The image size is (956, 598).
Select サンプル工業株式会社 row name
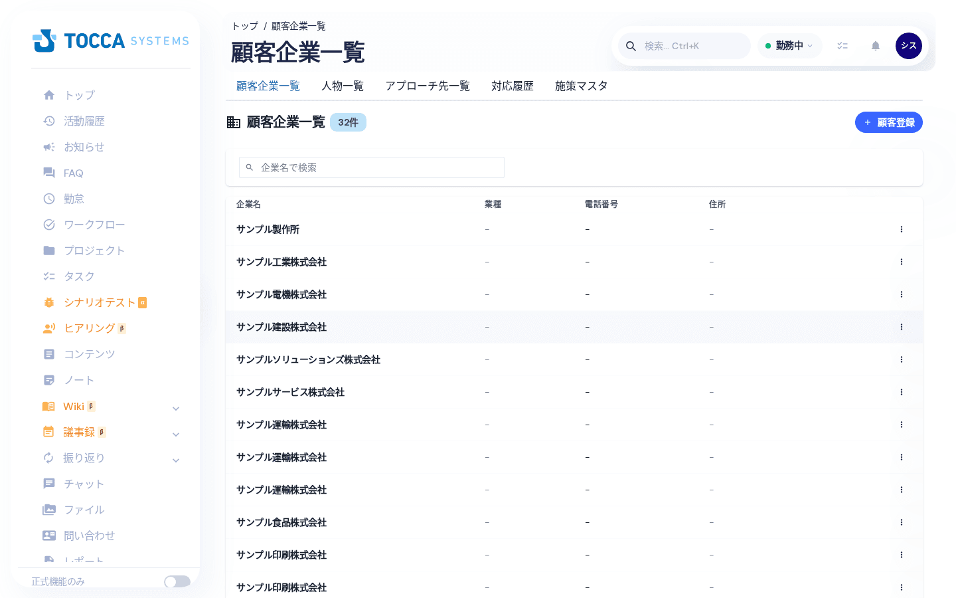pos(281,262)
